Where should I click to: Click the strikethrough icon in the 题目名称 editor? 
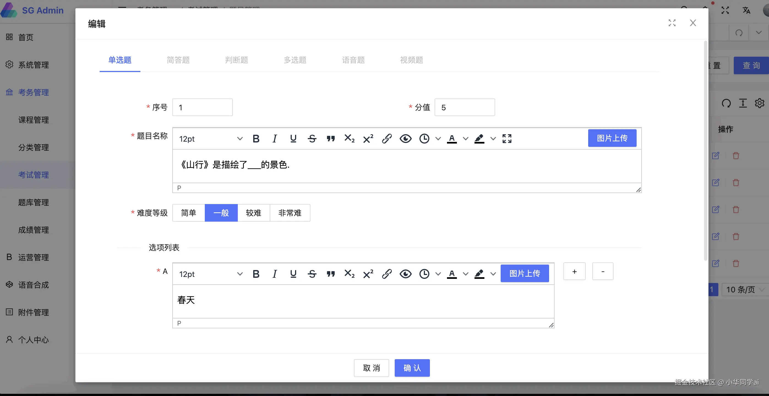312,139
